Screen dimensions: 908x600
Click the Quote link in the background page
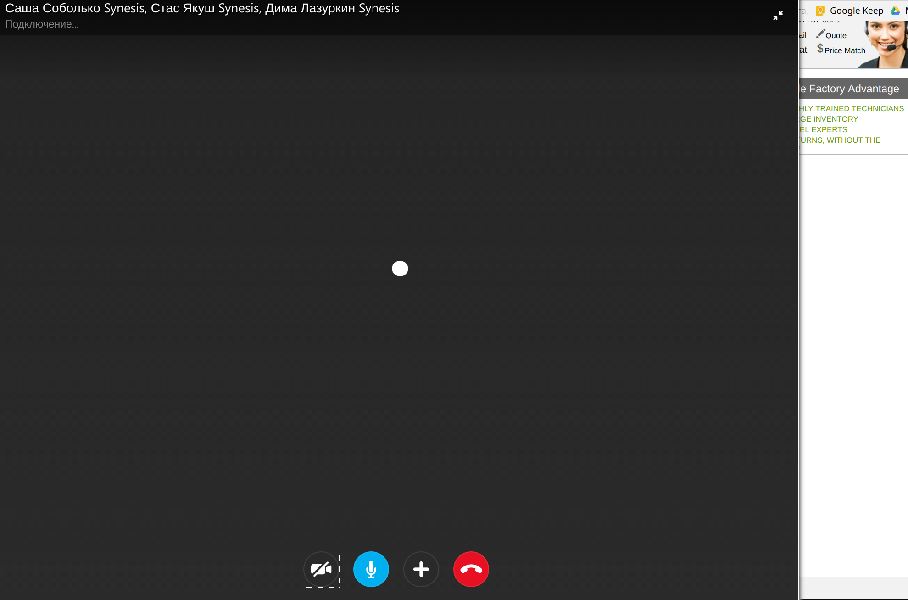point(836,35)
